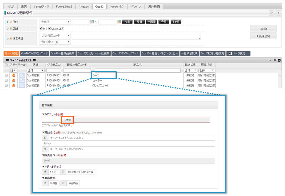285x196 pixels.
Task: Switch to the 楽天 tab
Action: (24, 6)
